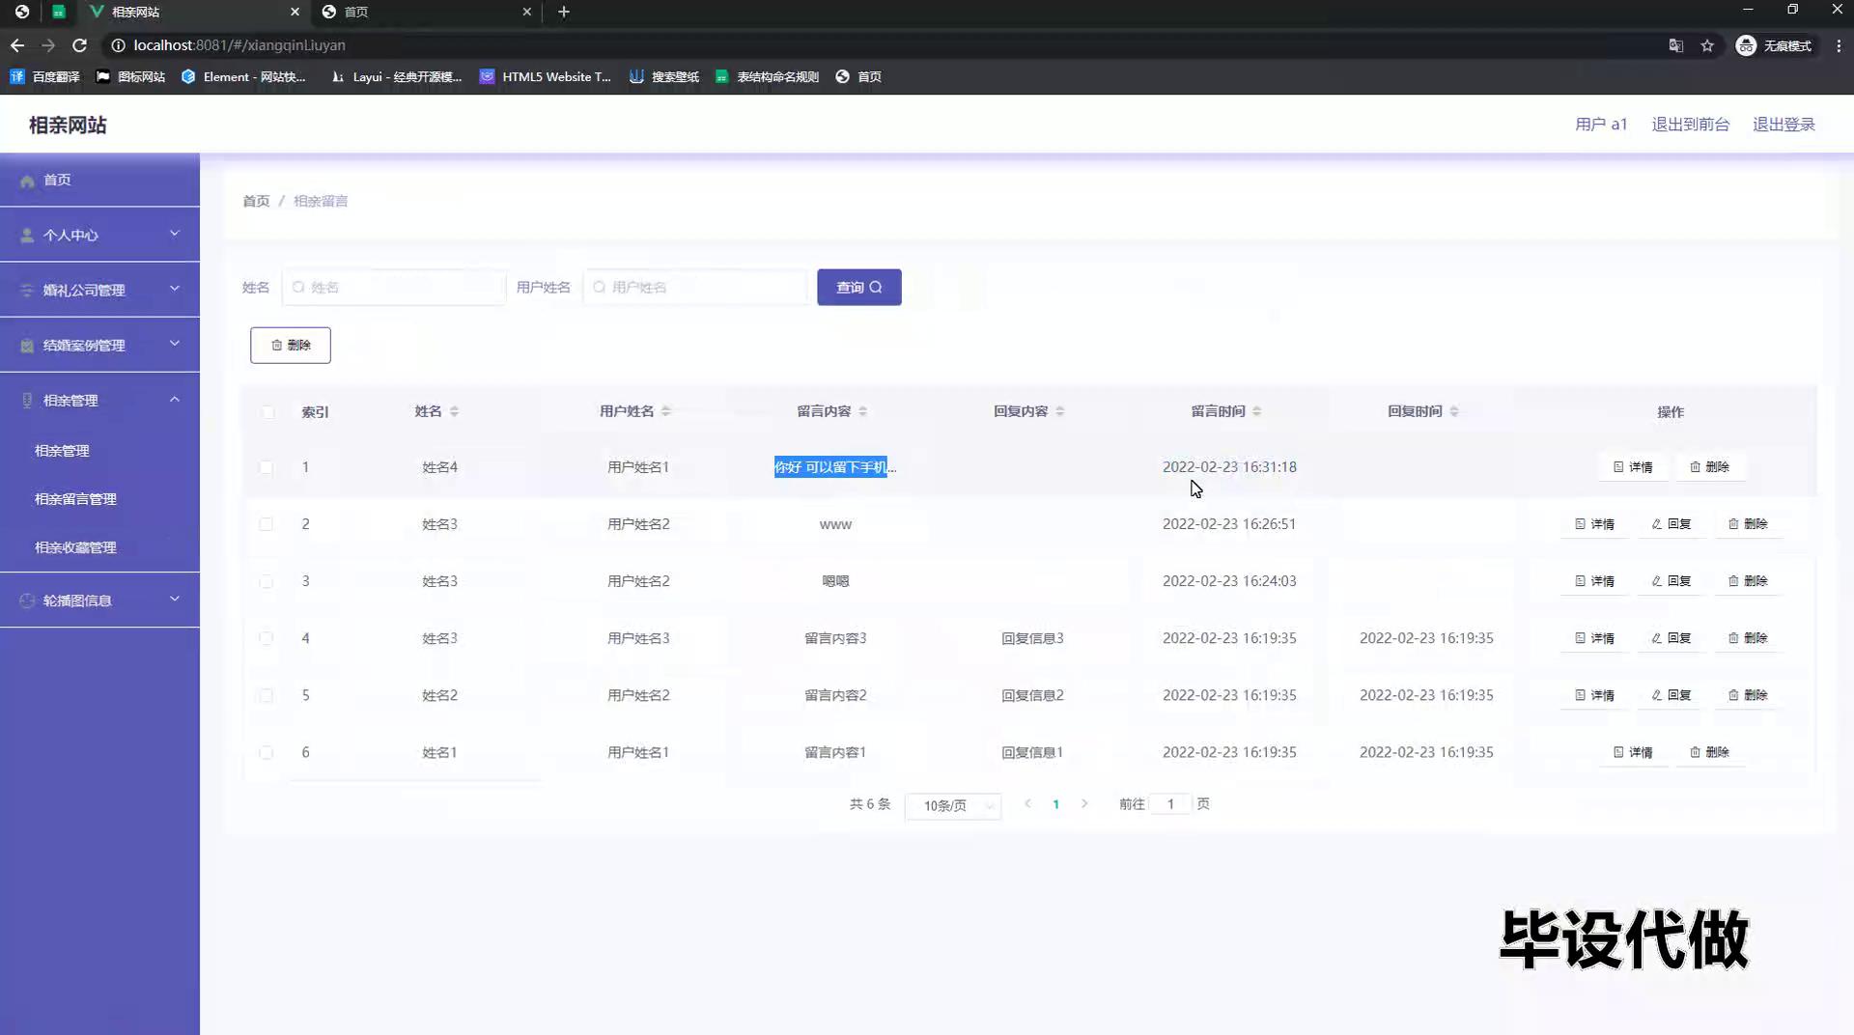Click the browser reload page icon

[x=80, y=45]
